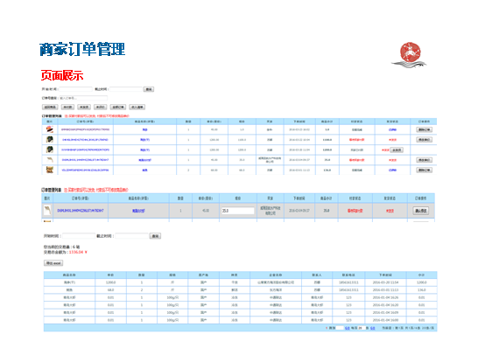This screenshot has height=341, width=485.
Task: Click the first GO link in pagination bar
Action: pos(348,328)
